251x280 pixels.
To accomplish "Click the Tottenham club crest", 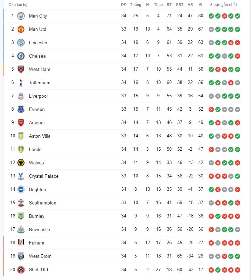I will pos(21,83).
